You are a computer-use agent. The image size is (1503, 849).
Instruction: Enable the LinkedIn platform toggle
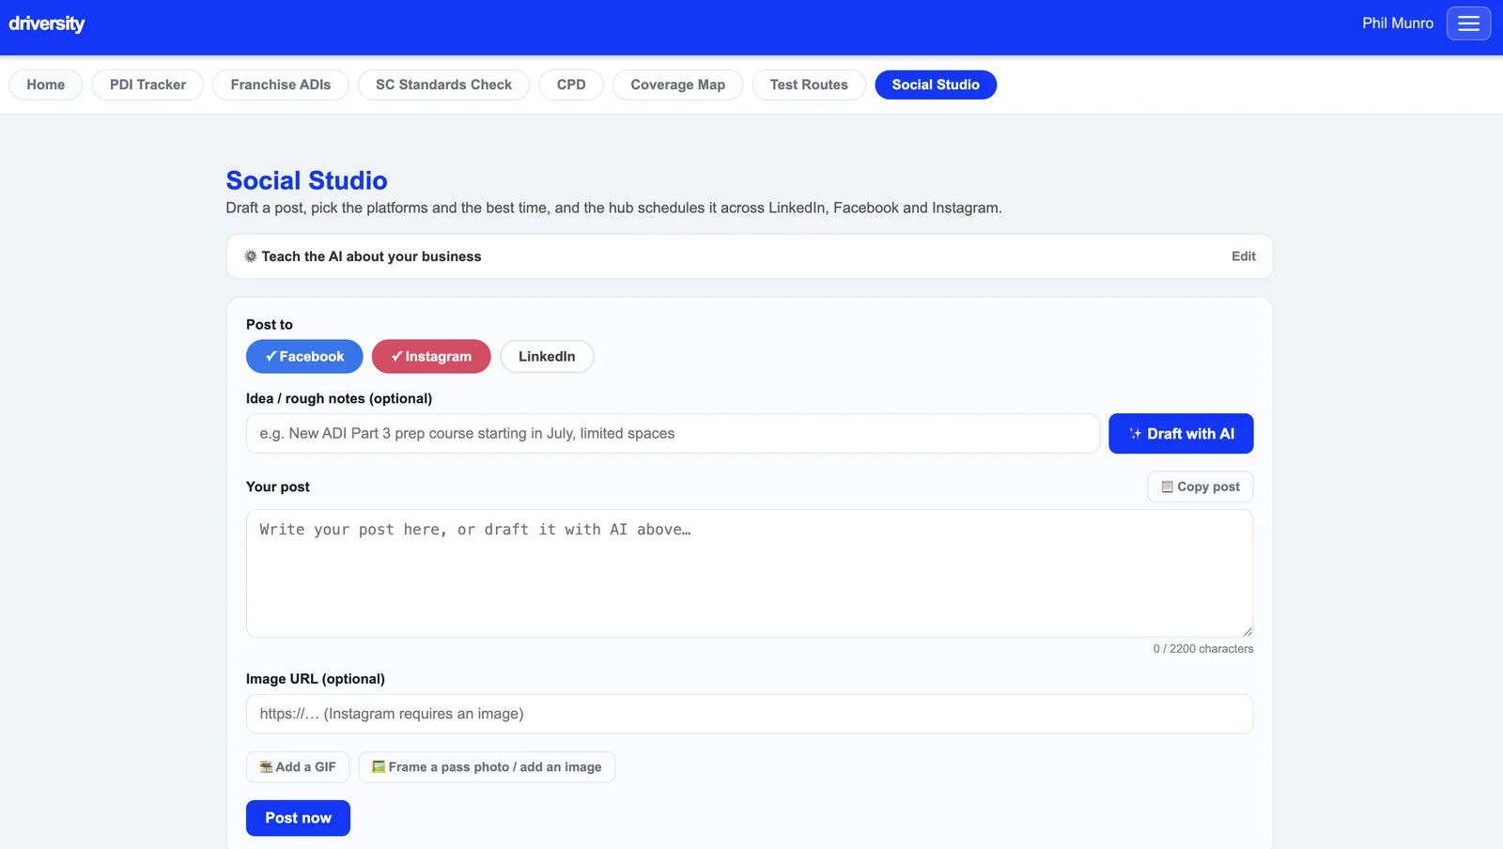(547, 357)
